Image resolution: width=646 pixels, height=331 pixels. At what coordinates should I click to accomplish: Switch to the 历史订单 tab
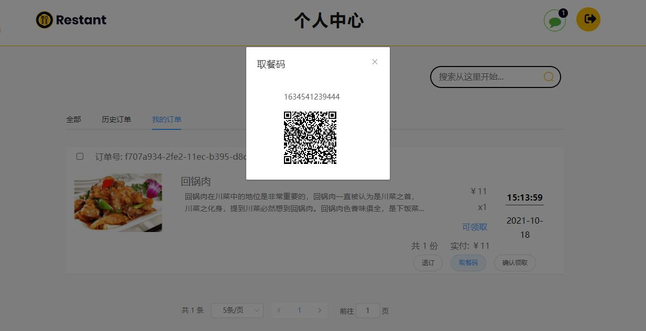(x=116, y=119)
